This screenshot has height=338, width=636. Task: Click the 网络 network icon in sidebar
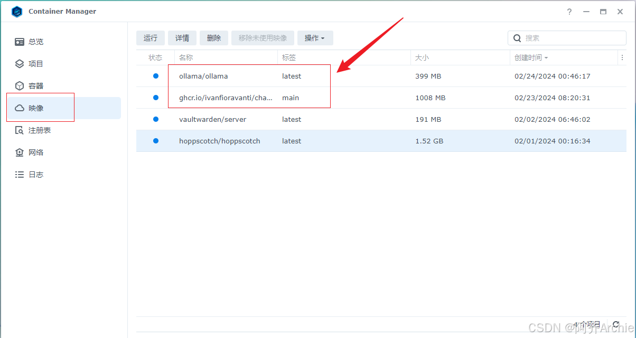[x=20, y=152]
